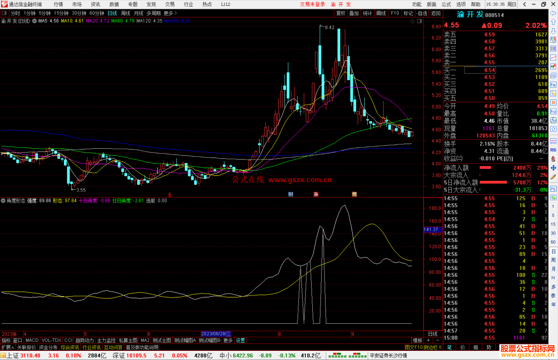558x360 pixels.
Task: Click the back arrow sidebar icon
Action: [x=553, y=13]
